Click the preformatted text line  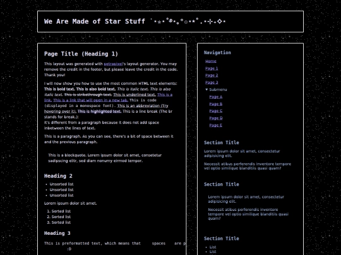click(x=115, y=243)
